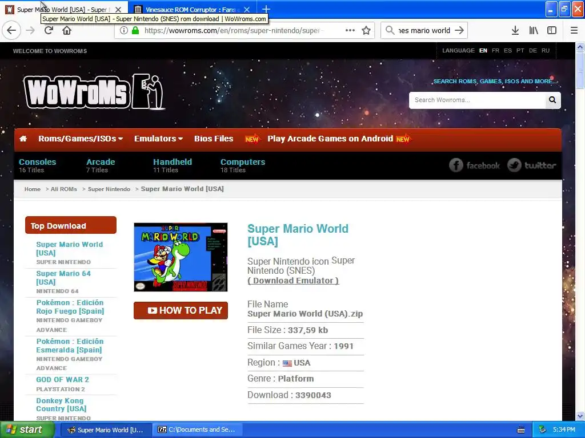Open the system tray keyboard icon

tap(521, 430)
